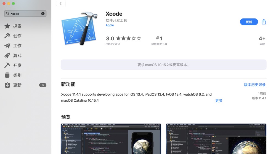Viewport: 276px width, 154px height.
Task: Click the updates badge showing 6
Action: [43, 85]
